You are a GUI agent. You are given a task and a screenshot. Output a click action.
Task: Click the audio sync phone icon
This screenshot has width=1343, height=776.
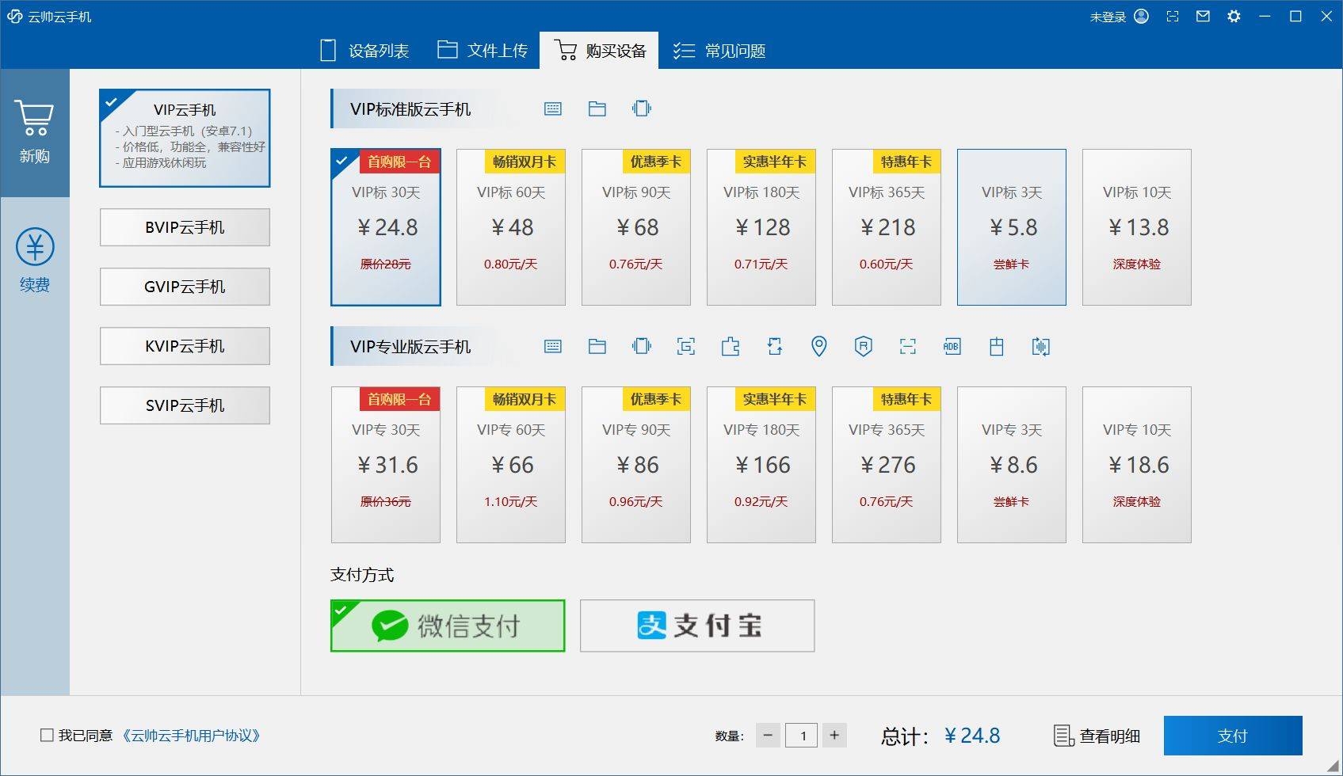tap(1041, 346)
